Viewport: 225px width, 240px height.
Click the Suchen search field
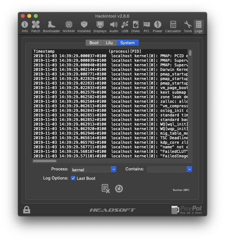tap(181, 190)
